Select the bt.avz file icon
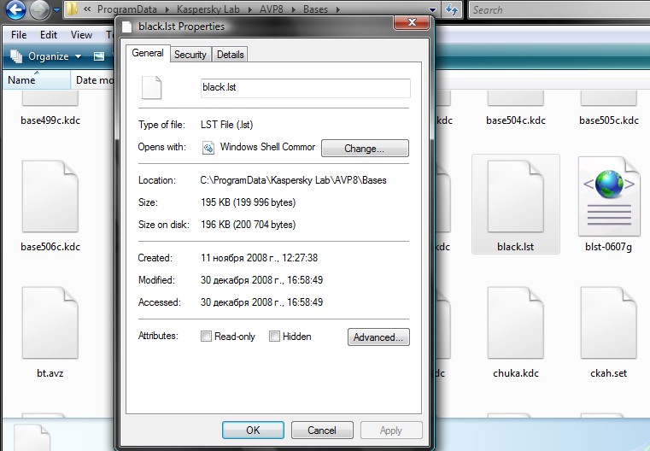The width and height of the screenshot is (650, 451). 50,323
